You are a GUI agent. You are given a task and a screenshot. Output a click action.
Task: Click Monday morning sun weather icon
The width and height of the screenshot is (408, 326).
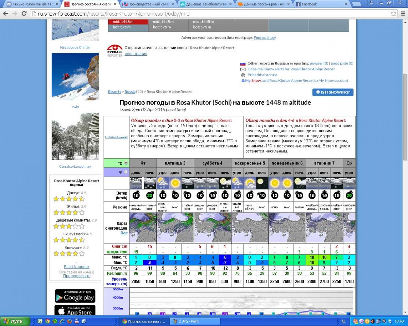tap(274, 183)
